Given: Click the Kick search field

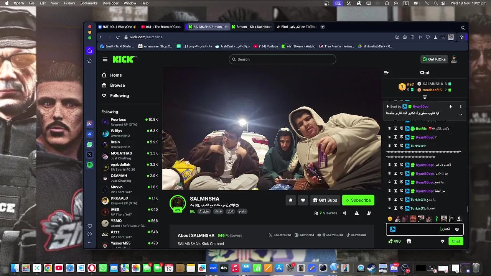Looking at the screenshot, I should (x=282, y=59).
